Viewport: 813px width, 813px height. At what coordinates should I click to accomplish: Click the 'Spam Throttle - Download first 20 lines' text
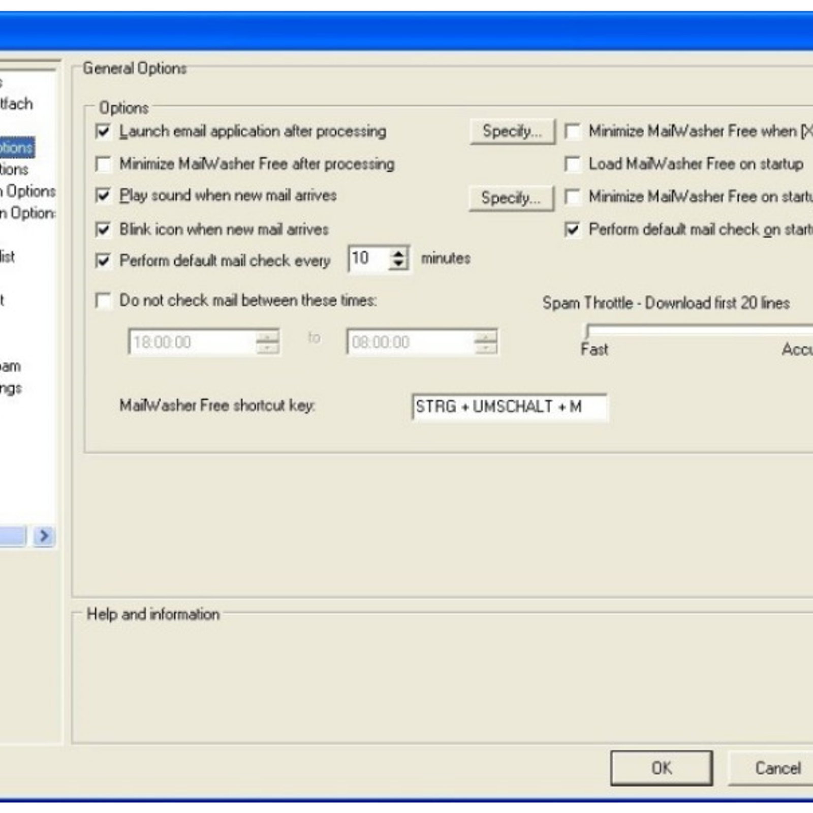pyautogui.click(x=666, y=303)
